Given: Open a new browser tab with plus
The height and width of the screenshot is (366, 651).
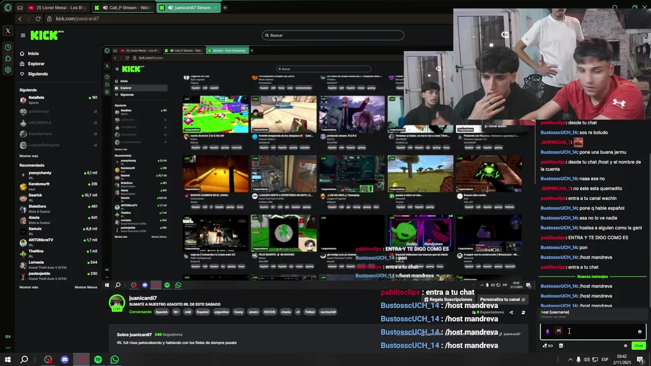Looking at the screenshot, I should pos(225,8).
